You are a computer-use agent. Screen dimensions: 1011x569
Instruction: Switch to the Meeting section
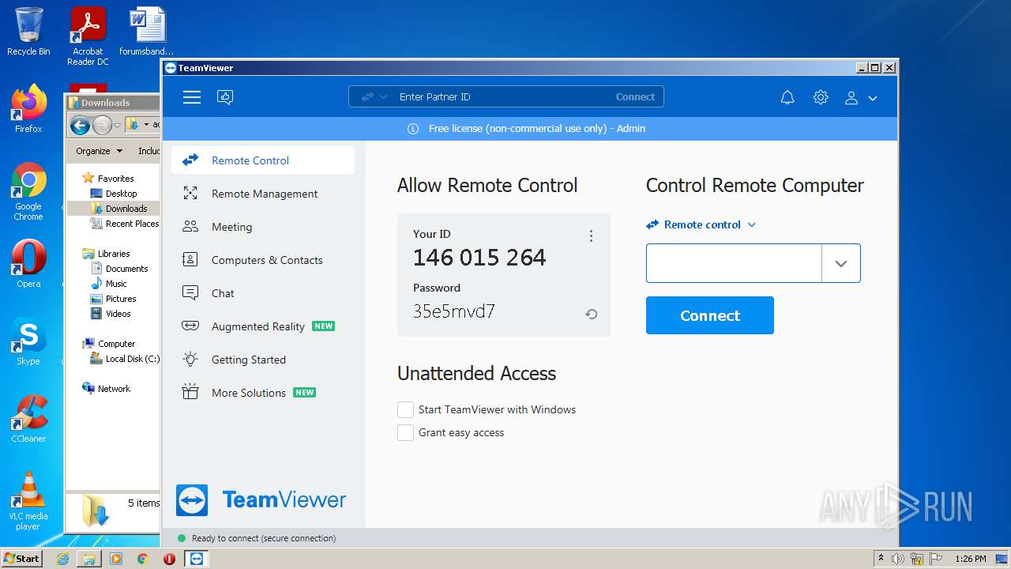[263, 227]
